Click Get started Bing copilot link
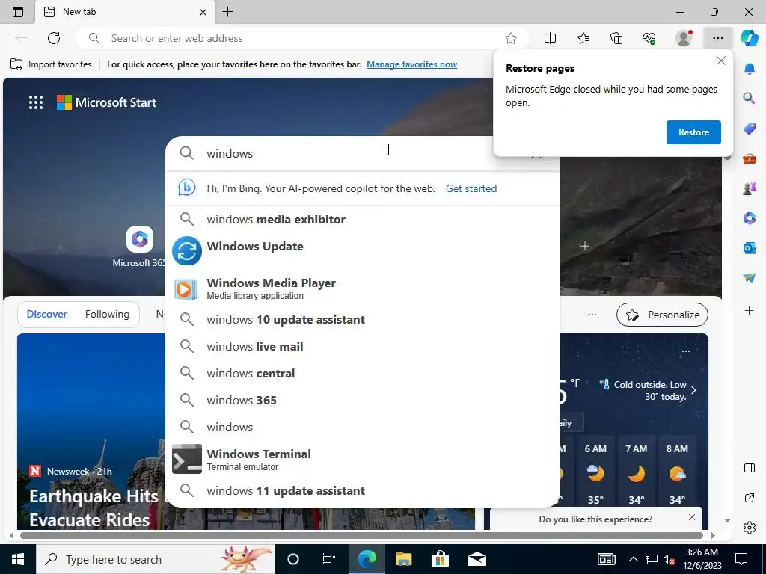The image size is (766, 574). (471, 188)
